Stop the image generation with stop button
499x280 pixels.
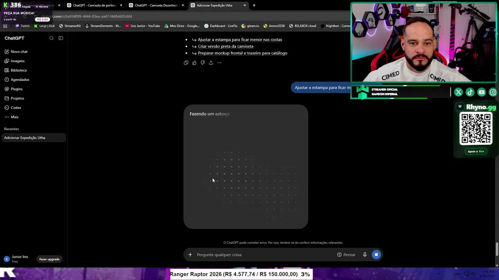[x=376, y=255]
